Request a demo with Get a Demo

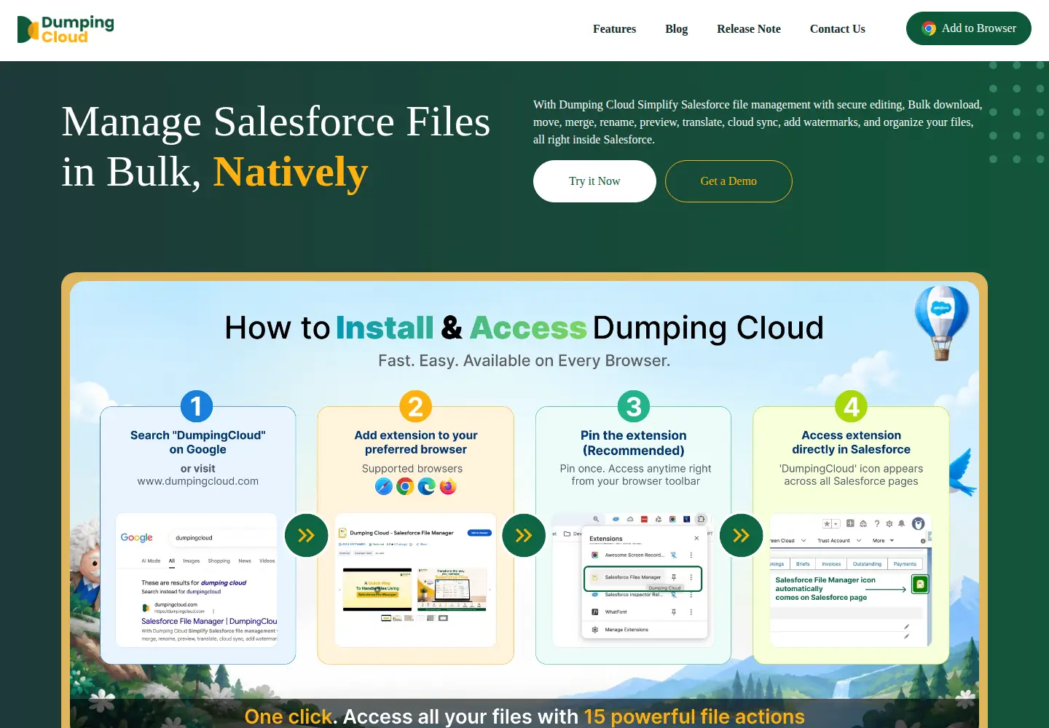coord(728,181)
